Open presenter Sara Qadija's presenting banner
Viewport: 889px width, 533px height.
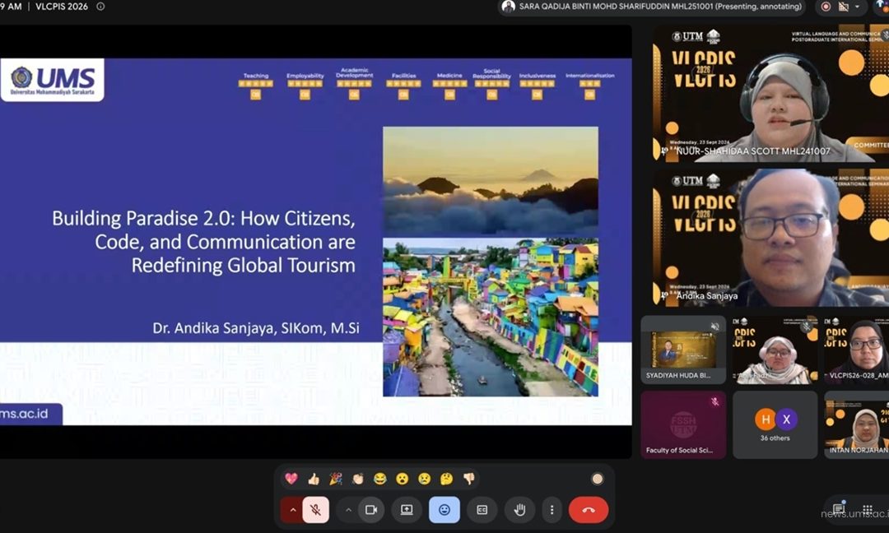click(x=653, y=7)
